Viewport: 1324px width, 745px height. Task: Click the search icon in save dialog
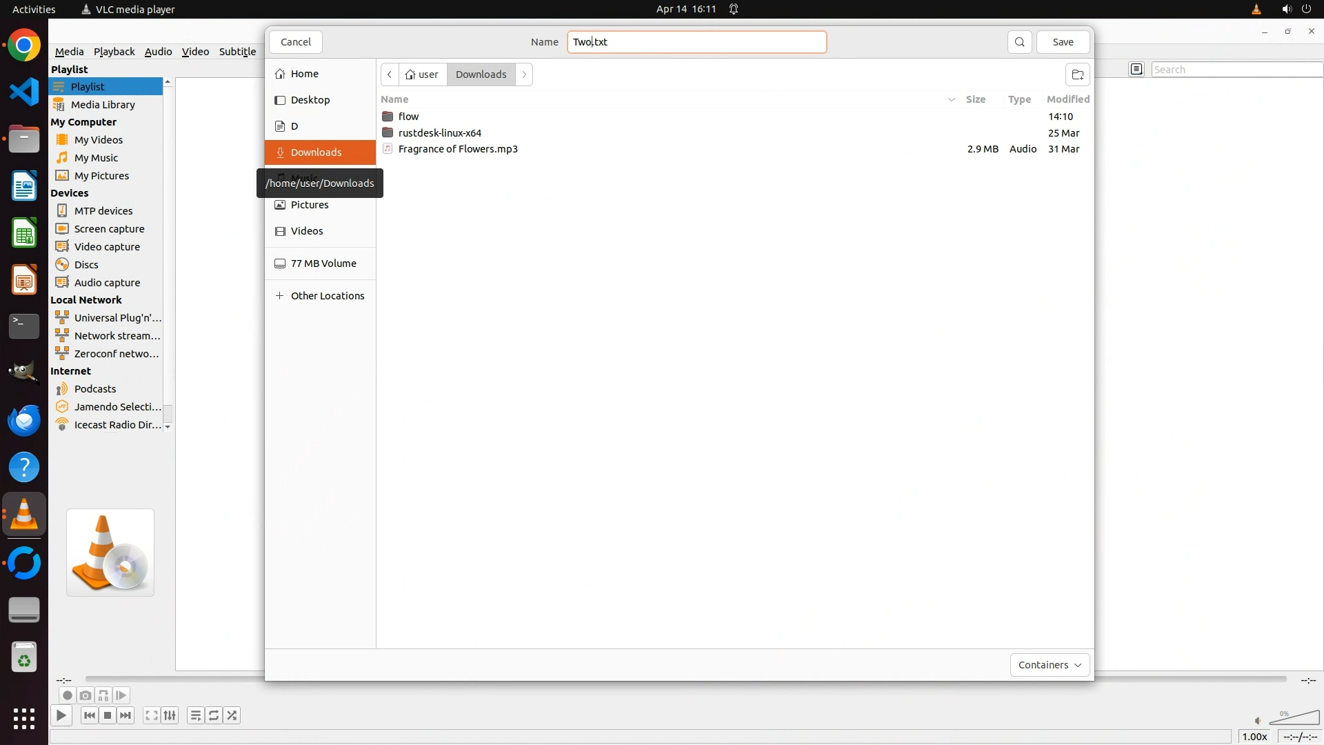click(x=1019, y=42)
